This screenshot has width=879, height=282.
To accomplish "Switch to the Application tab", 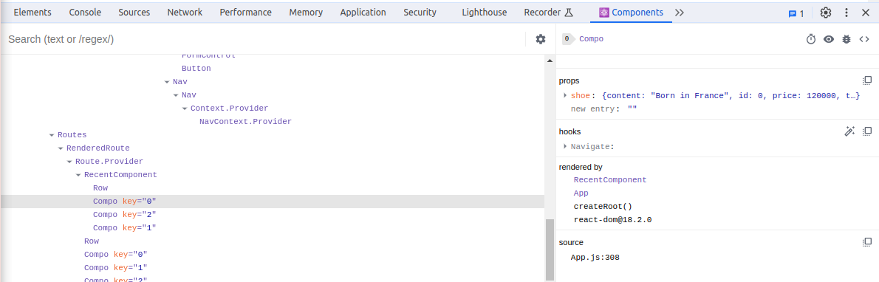I will point(363,13).
